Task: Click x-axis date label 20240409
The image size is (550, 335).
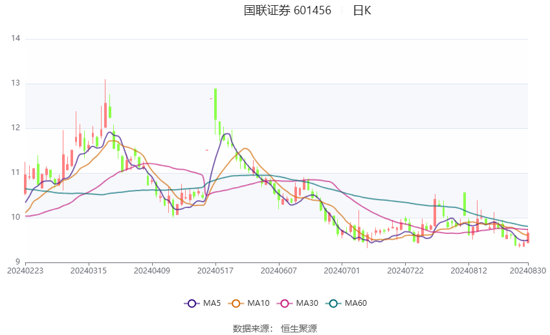Action: pos(152,271)
